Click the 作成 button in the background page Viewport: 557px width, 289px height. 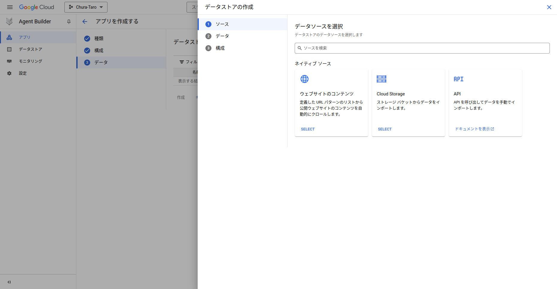181,98
